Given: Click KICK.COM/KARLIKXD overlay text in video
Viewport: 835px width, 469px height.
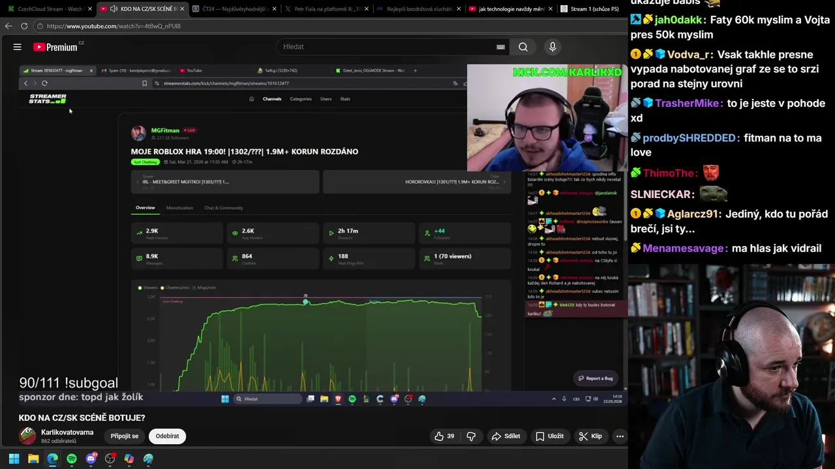Looking at the screenshot, I should pyautogui.click(x=568, y=72).
